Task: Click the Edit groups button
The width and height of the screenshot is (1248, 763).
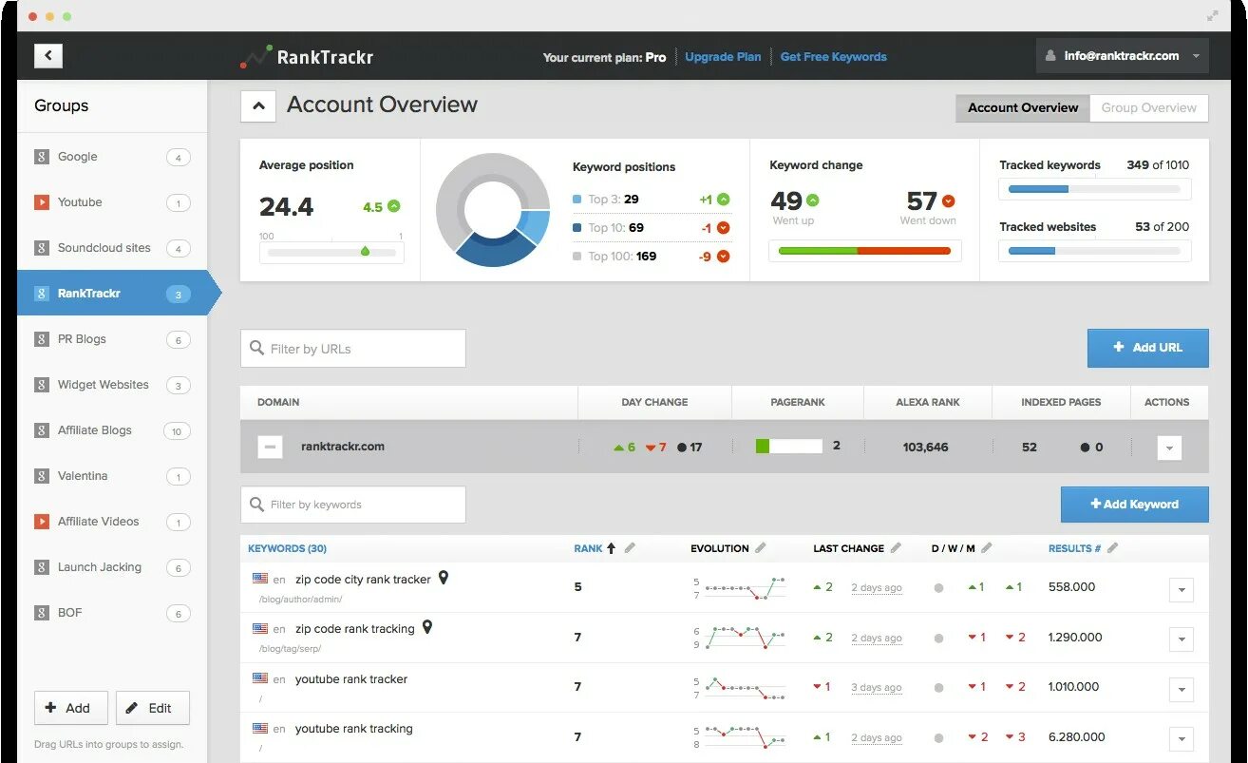Action: pyautogui.click(x=153, y=708)
